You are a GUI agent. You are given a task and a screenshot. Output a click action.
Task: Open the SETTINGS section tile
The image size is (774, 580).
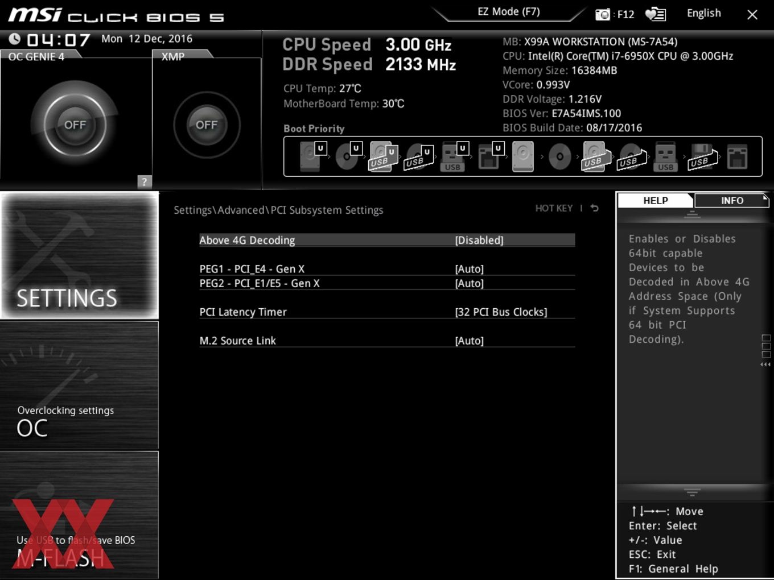[x=79, y=255]
